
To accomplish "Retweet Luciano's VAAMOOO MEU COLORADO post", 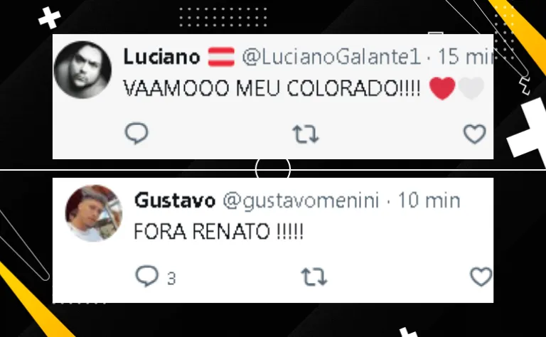I will coord(306,134).
